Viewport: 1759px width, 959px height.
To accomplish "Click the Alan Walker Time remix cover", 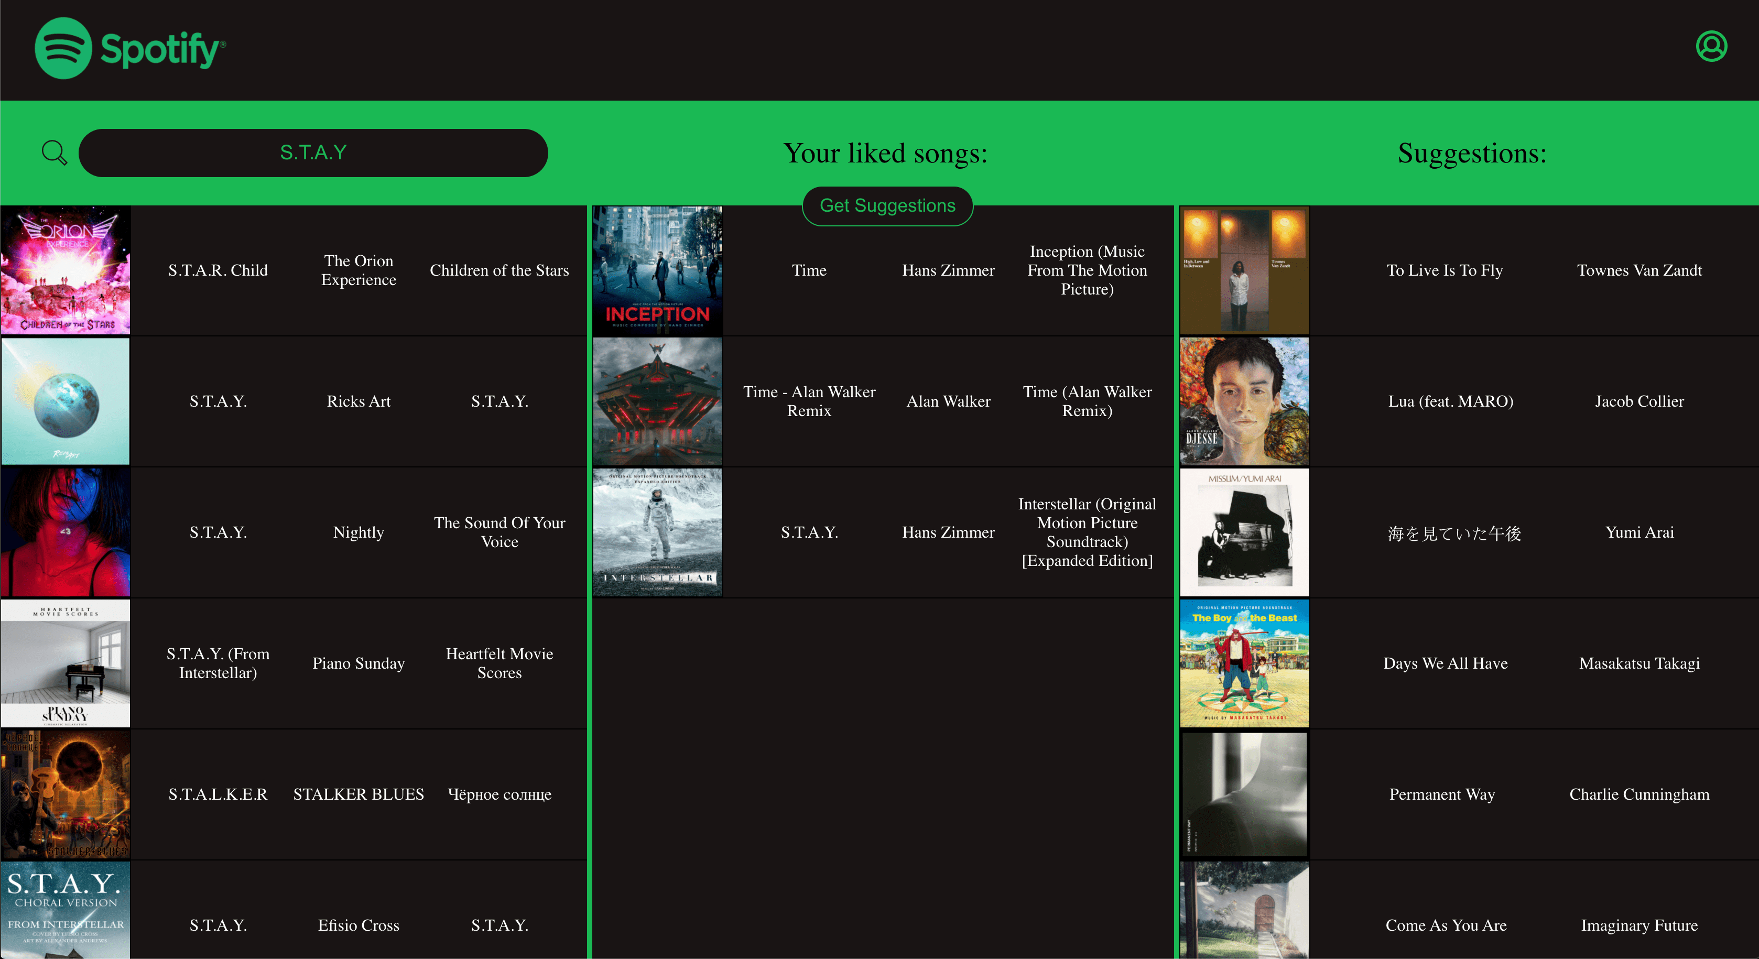I will click(658, 401).
